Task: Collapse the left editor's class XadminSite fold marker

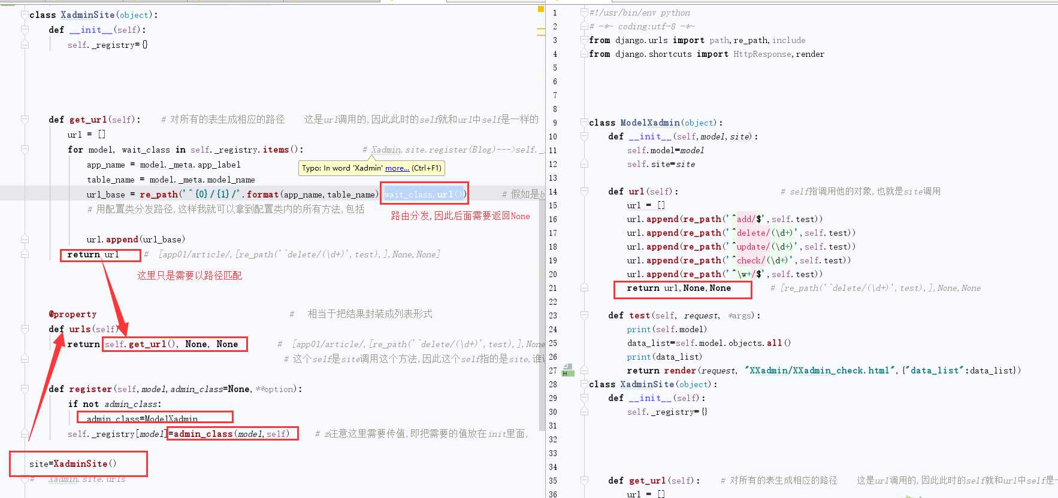Action: coord(25,15)
